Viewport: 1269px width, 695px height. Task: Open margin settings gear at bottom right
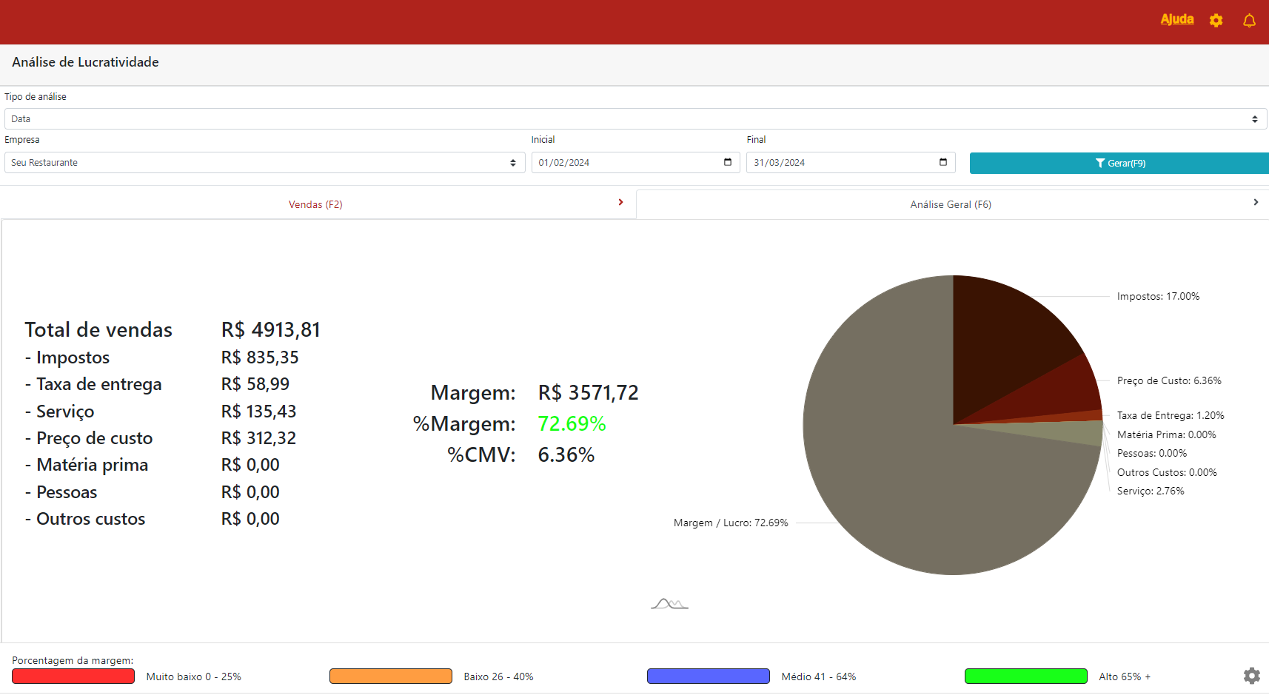(x=1251, y=675)
